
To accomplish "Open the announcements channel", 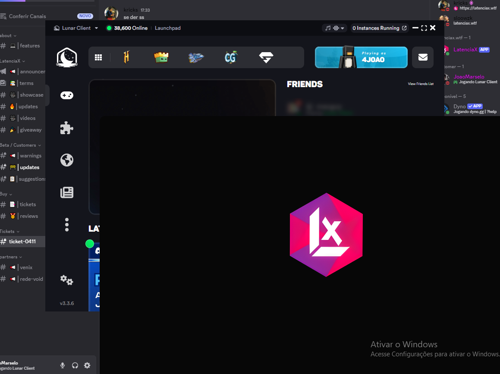I will pos(22,72).
